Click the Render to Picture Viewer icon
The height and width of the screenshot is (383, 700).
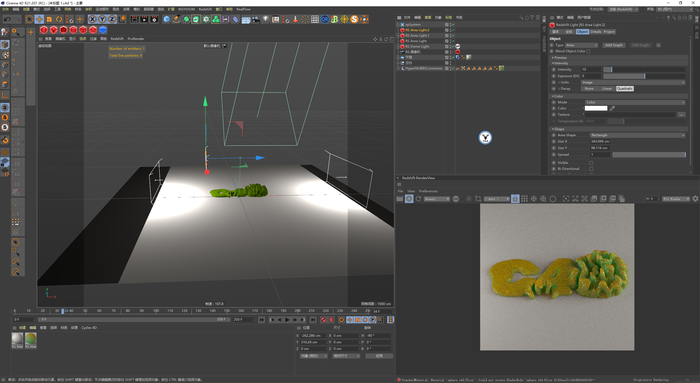pos(144,19)
